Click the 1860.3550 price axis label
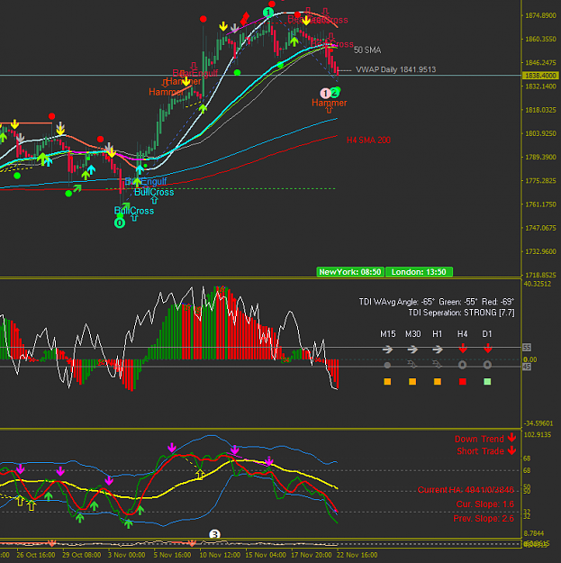 540,39
